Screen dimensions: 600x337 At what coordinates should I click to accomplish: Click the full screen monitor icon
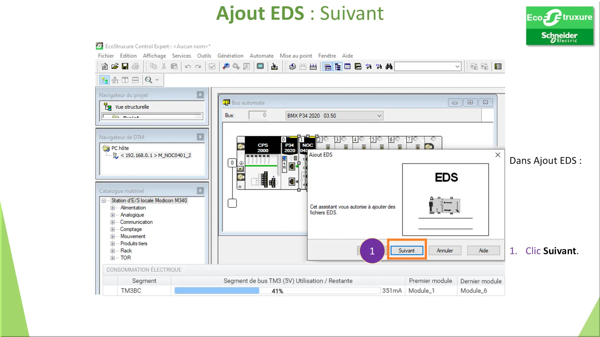pos(260,66)
